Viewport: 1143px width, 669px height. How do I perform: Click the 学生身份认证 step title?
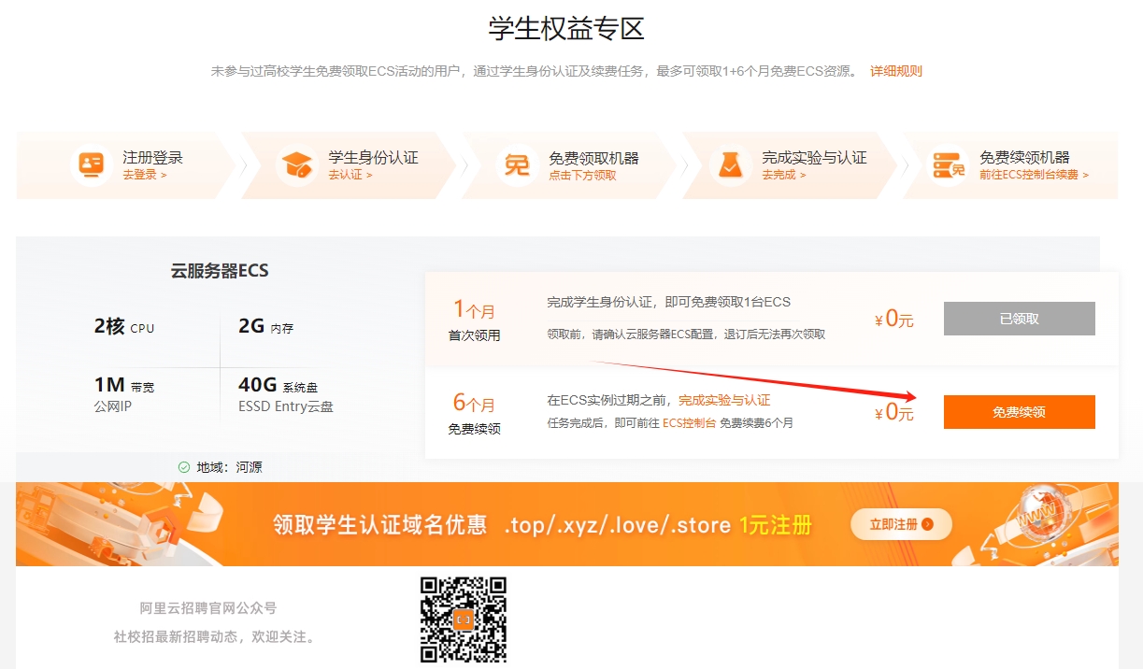point(373,157)
